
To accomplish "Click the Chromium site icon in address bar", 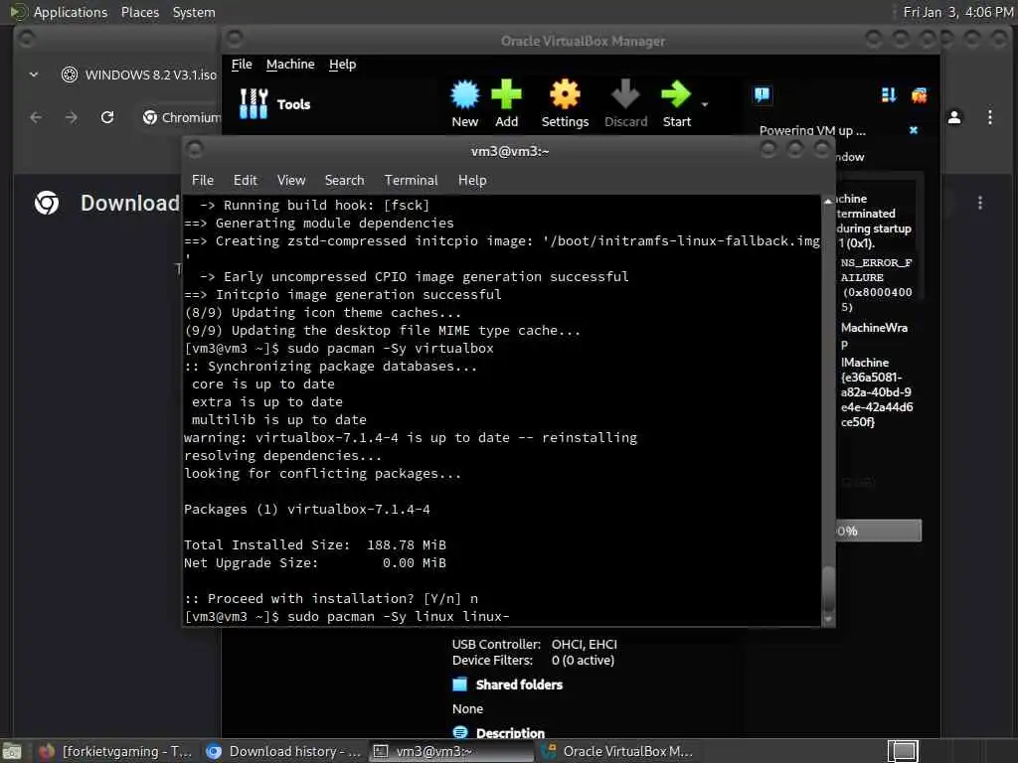I will tap(150, 117).
